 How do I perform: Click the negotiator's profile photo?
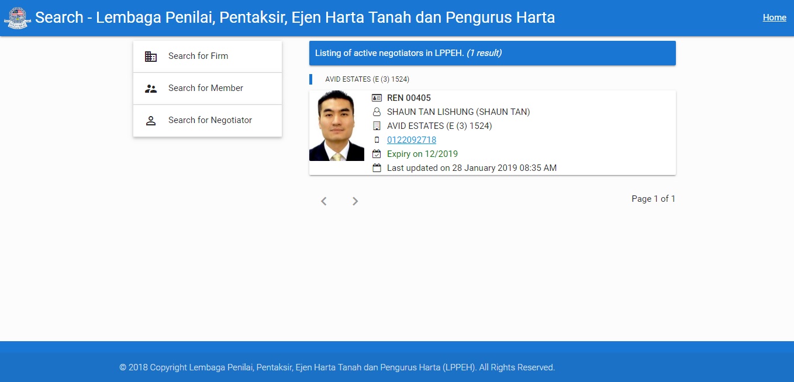337,126
